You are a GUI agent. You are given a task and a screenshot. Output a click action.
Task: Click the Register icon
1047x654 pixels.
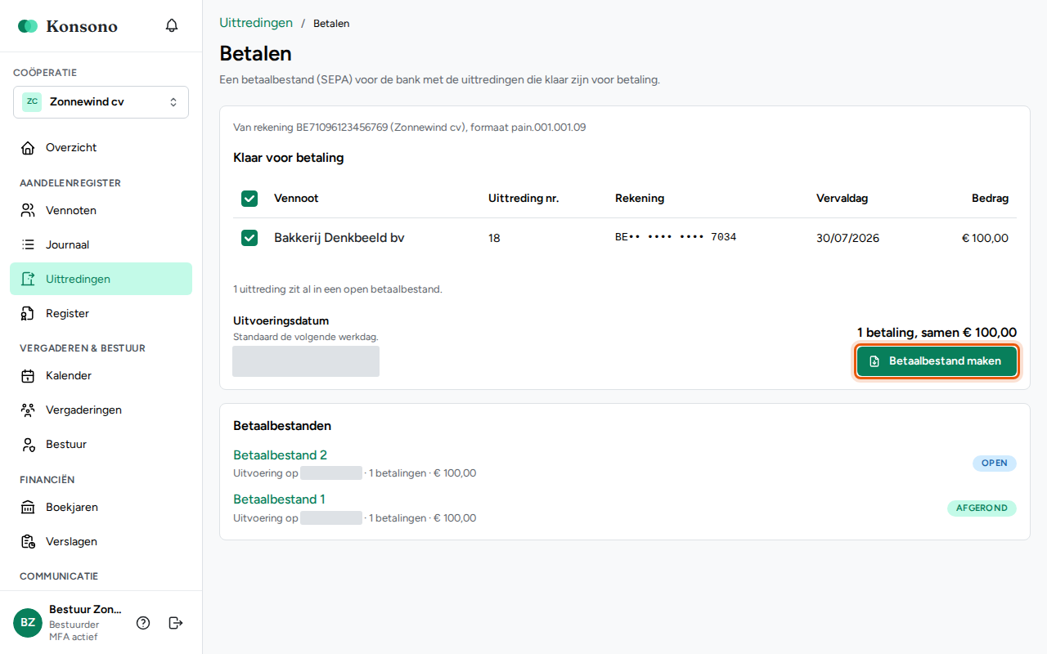pyautogui.click(x=28, y=314)
